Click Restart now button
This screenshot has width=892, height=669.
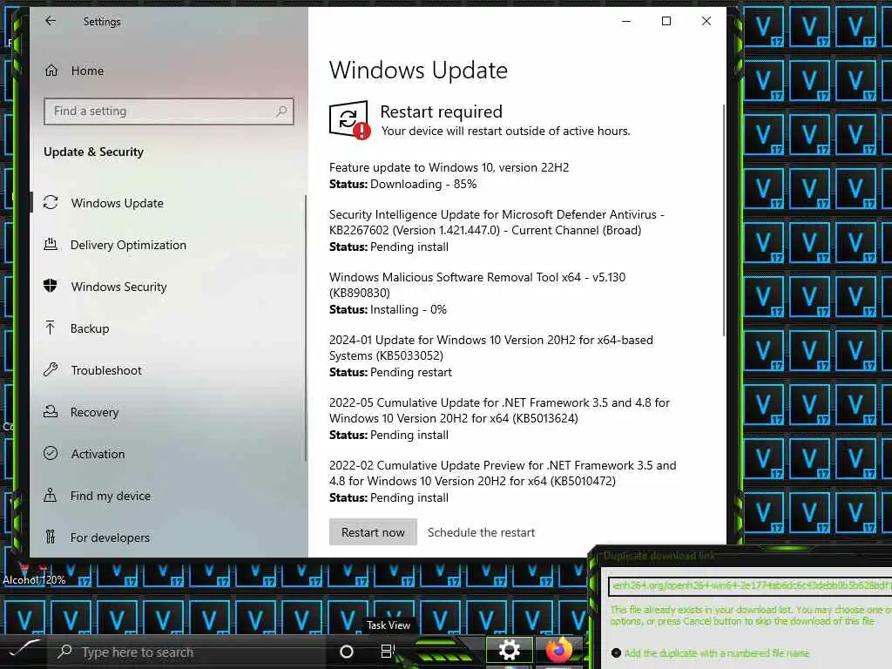click(x=373, y=532)
